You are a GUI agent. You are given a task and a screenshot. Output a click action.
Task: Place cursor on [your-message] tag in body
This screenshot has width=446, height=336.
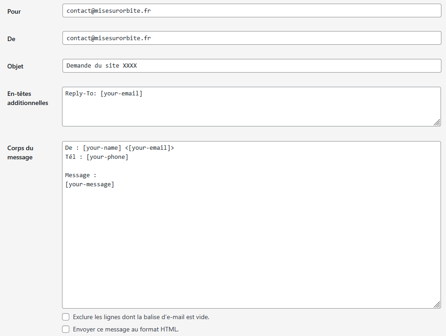point(89,184)
